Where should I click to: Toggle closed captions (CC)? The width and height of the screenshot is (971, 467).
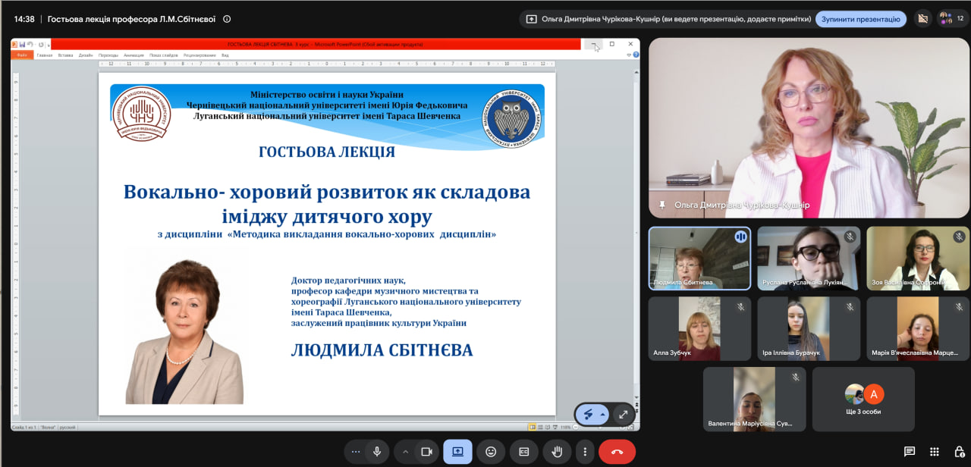[523, 452]
